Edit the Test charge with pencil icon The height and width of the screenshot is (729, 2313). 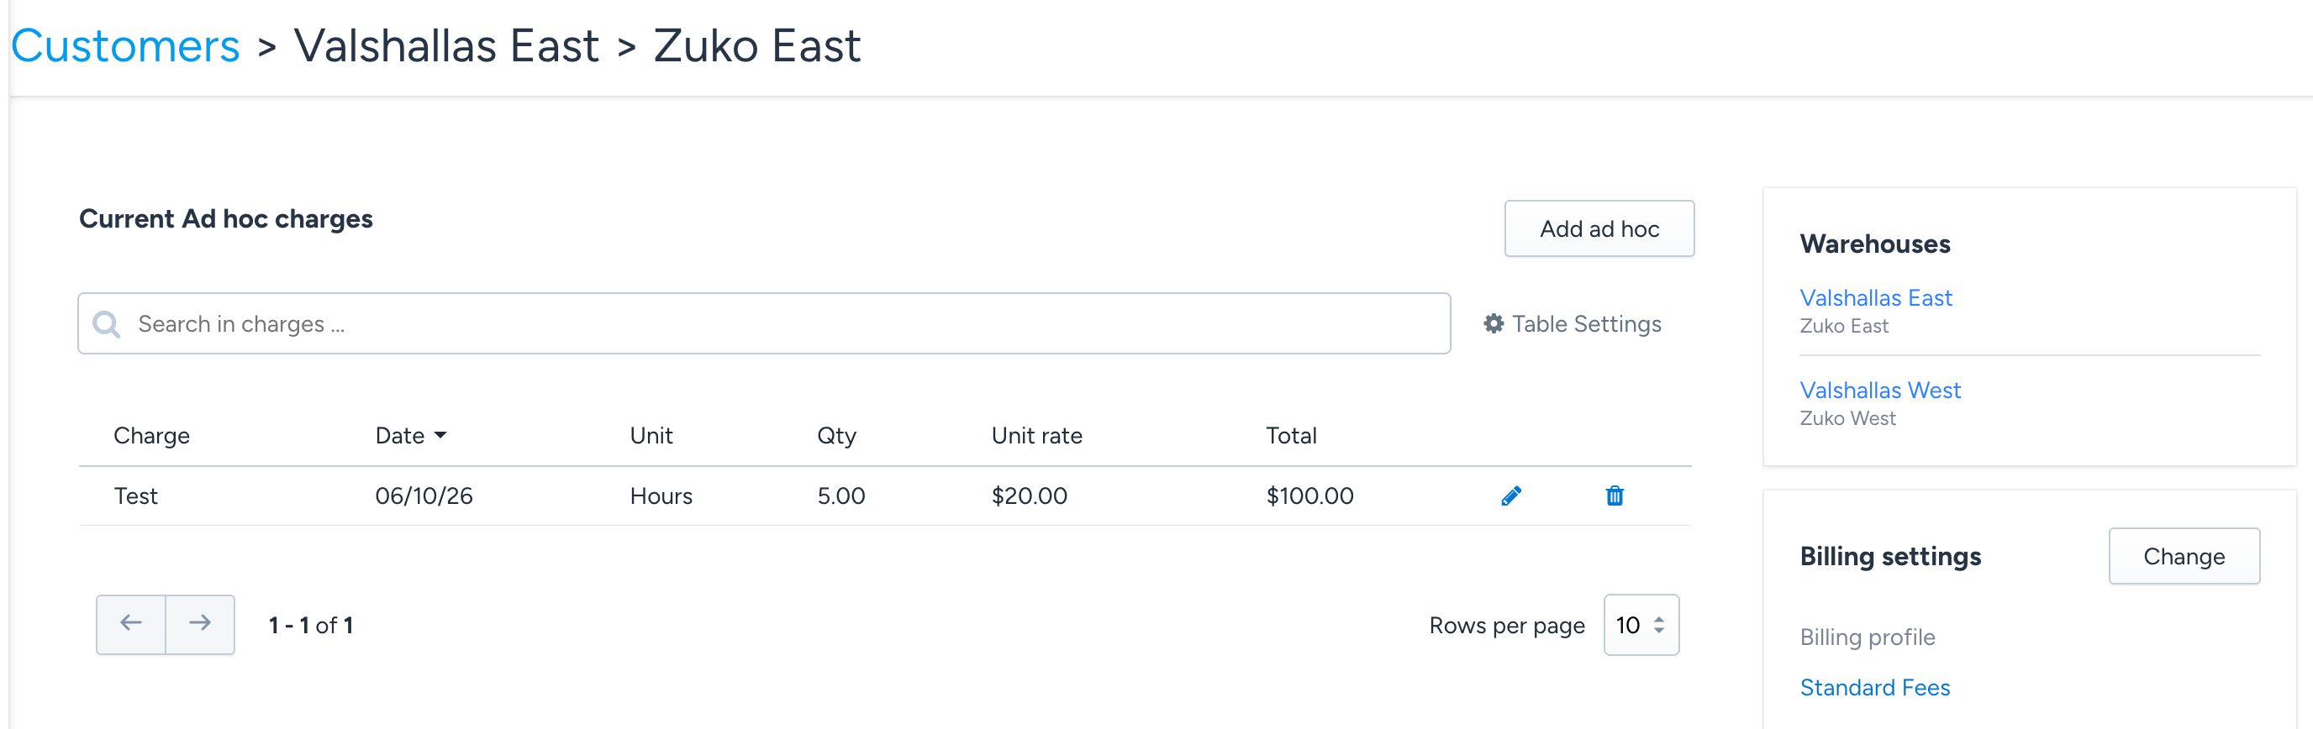pyautogui.click(x=1511, y=496)
